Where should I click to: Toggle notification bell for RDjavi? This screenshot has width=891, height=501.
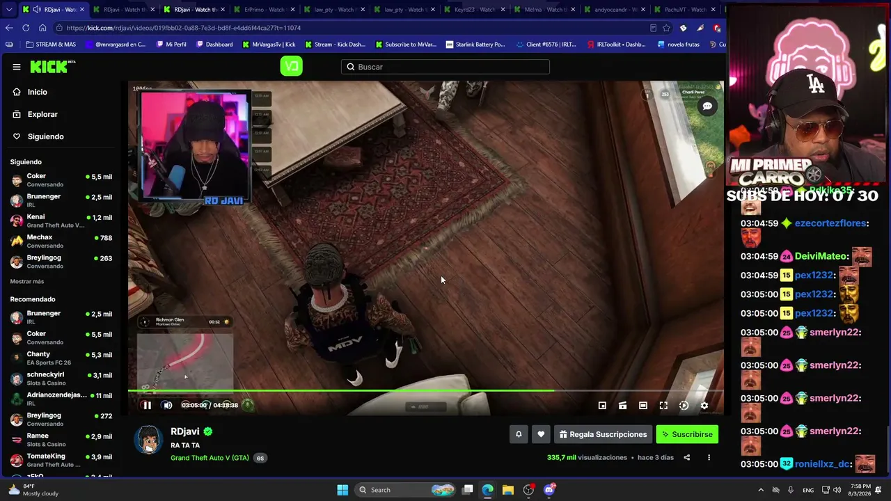click(x=519, y=434)
